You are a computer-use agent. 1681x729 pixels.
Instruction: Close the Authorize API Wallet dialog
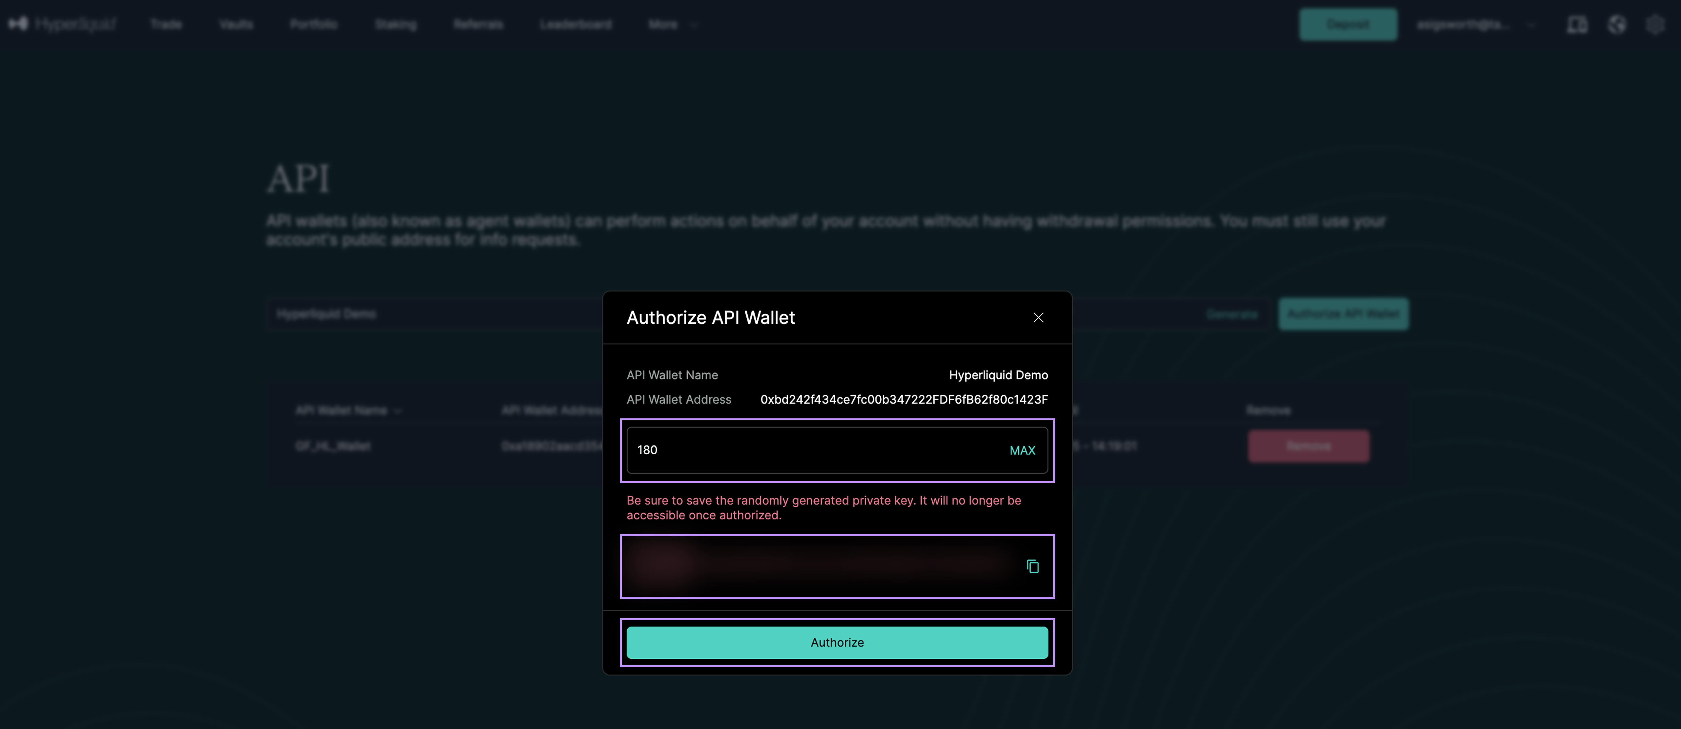[x=1038, y=317]
